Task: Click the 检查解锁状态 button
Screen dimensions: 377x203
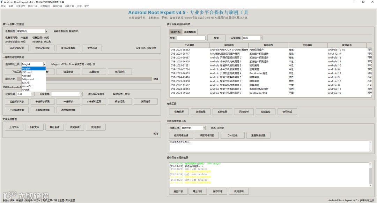Action: (x=17, y=102)
